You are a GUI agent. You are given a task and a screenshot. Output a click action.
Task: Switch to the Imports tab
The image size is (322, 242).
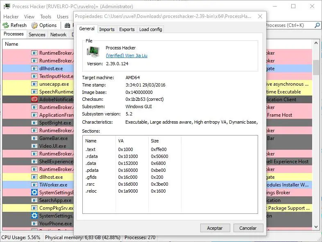(x=107, y=29)
